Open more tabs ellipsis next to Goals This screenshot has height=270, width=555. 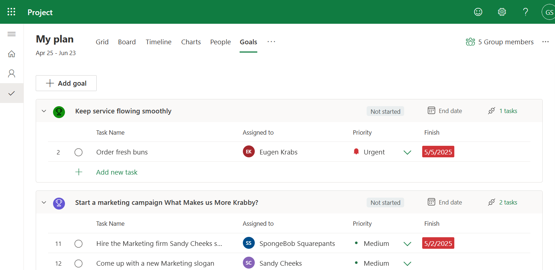(x=271, y=42)
